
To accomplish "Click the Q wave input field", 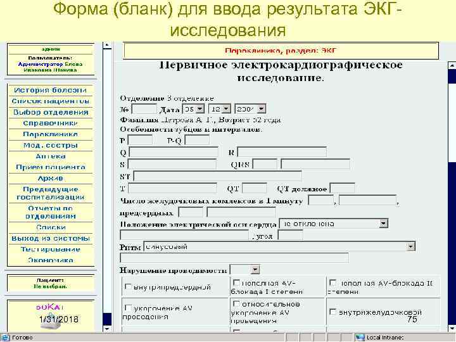I will [x=174, y=152].
